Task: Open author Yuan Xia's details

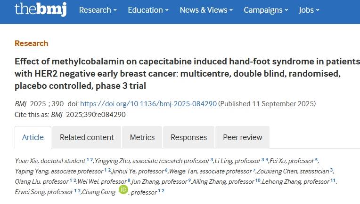Action: 26,161
